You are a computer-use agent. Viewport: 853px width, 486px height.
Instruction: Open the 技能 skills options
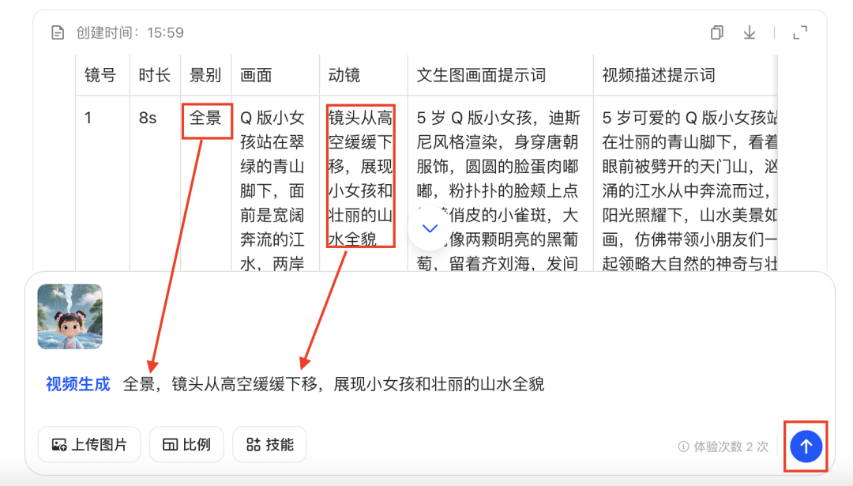click(x=270, y=444)
